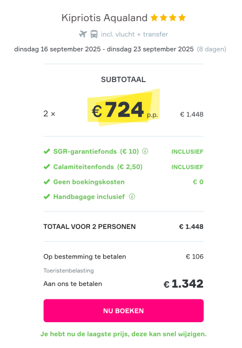The height and width of the screenshot is (348, 242).
Task: Book now with NU BOEKEN button
Action: [124, 310]
